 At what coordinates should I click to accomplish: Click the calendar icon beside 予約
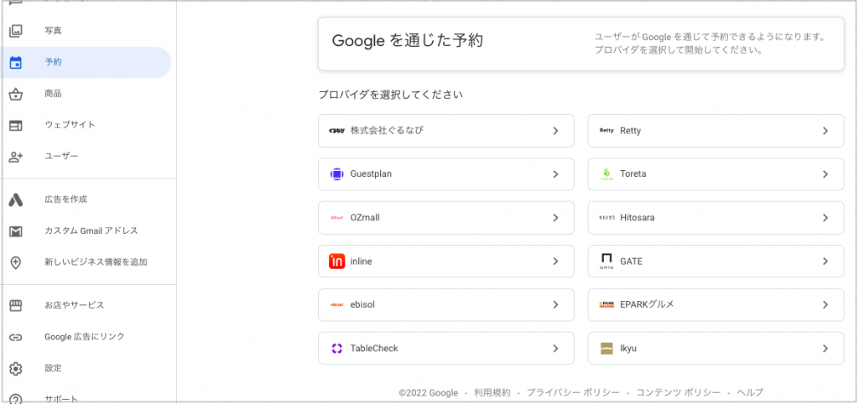point(16,62)
